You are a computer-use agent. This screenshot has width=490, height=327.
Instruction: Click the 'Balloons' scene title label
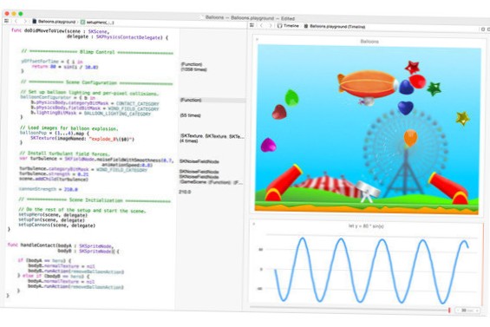tap(369, 42)
